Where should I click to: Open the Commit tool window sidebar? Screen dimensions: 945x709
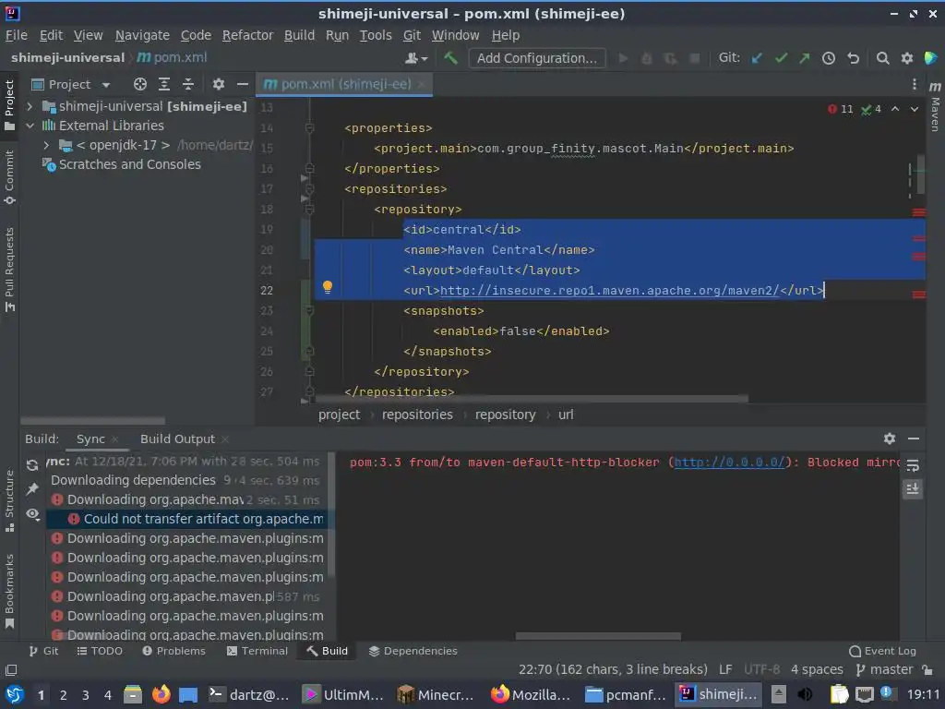[9, 177]
